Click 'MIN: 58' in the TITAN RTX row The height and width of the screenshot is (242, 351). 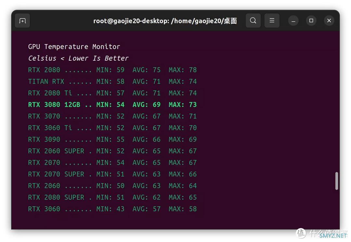point(110,81)
